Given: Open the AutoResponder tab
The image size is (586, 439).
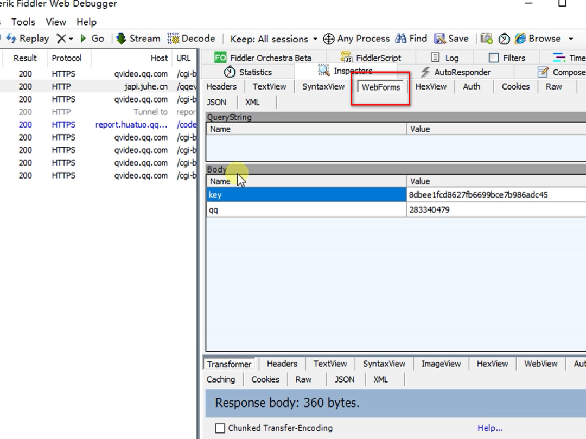Looking at the screenshot, I should click(456, 72).
